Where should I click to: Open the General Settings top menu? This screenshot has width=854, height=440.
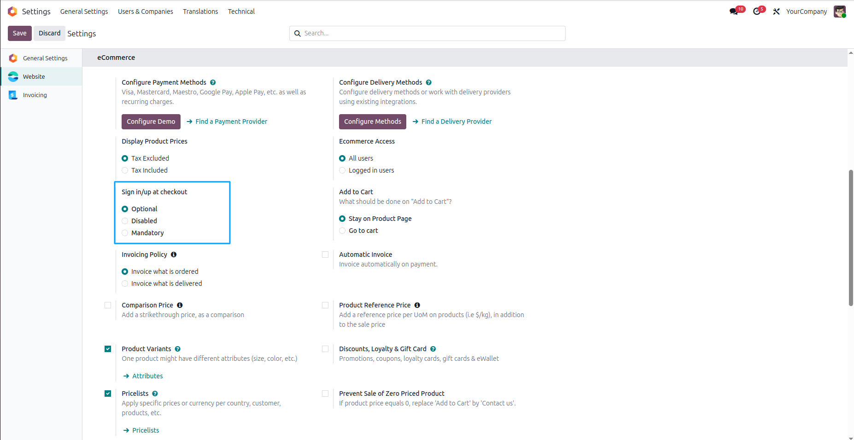(84, 12)
